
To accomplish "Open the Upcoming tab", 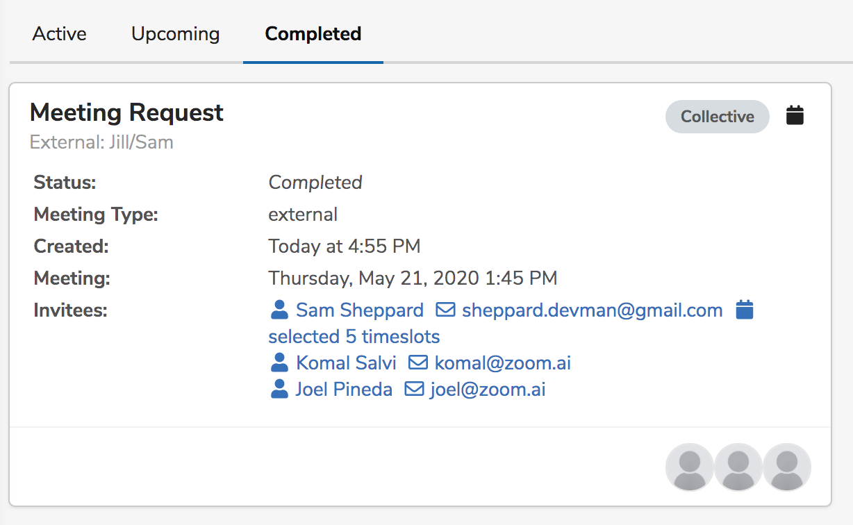I will (176, 34).
